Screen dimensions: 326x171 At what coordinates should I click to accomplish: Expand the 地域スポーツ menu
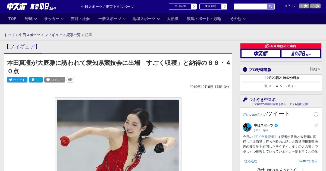(146, 19)
